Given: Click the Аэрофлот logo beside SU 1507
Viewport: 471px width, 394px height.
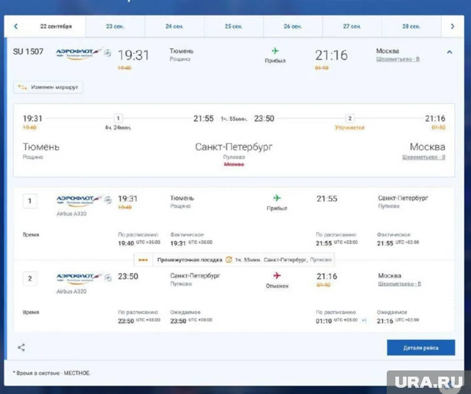Looking at the screenshot, I should coord(78,53).
